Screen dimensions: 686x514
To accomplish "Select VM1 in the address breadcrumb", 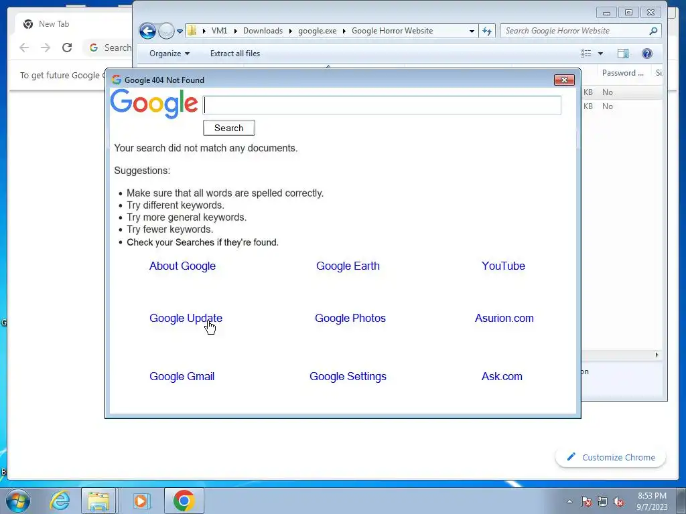I will click(x=219, y=31).
